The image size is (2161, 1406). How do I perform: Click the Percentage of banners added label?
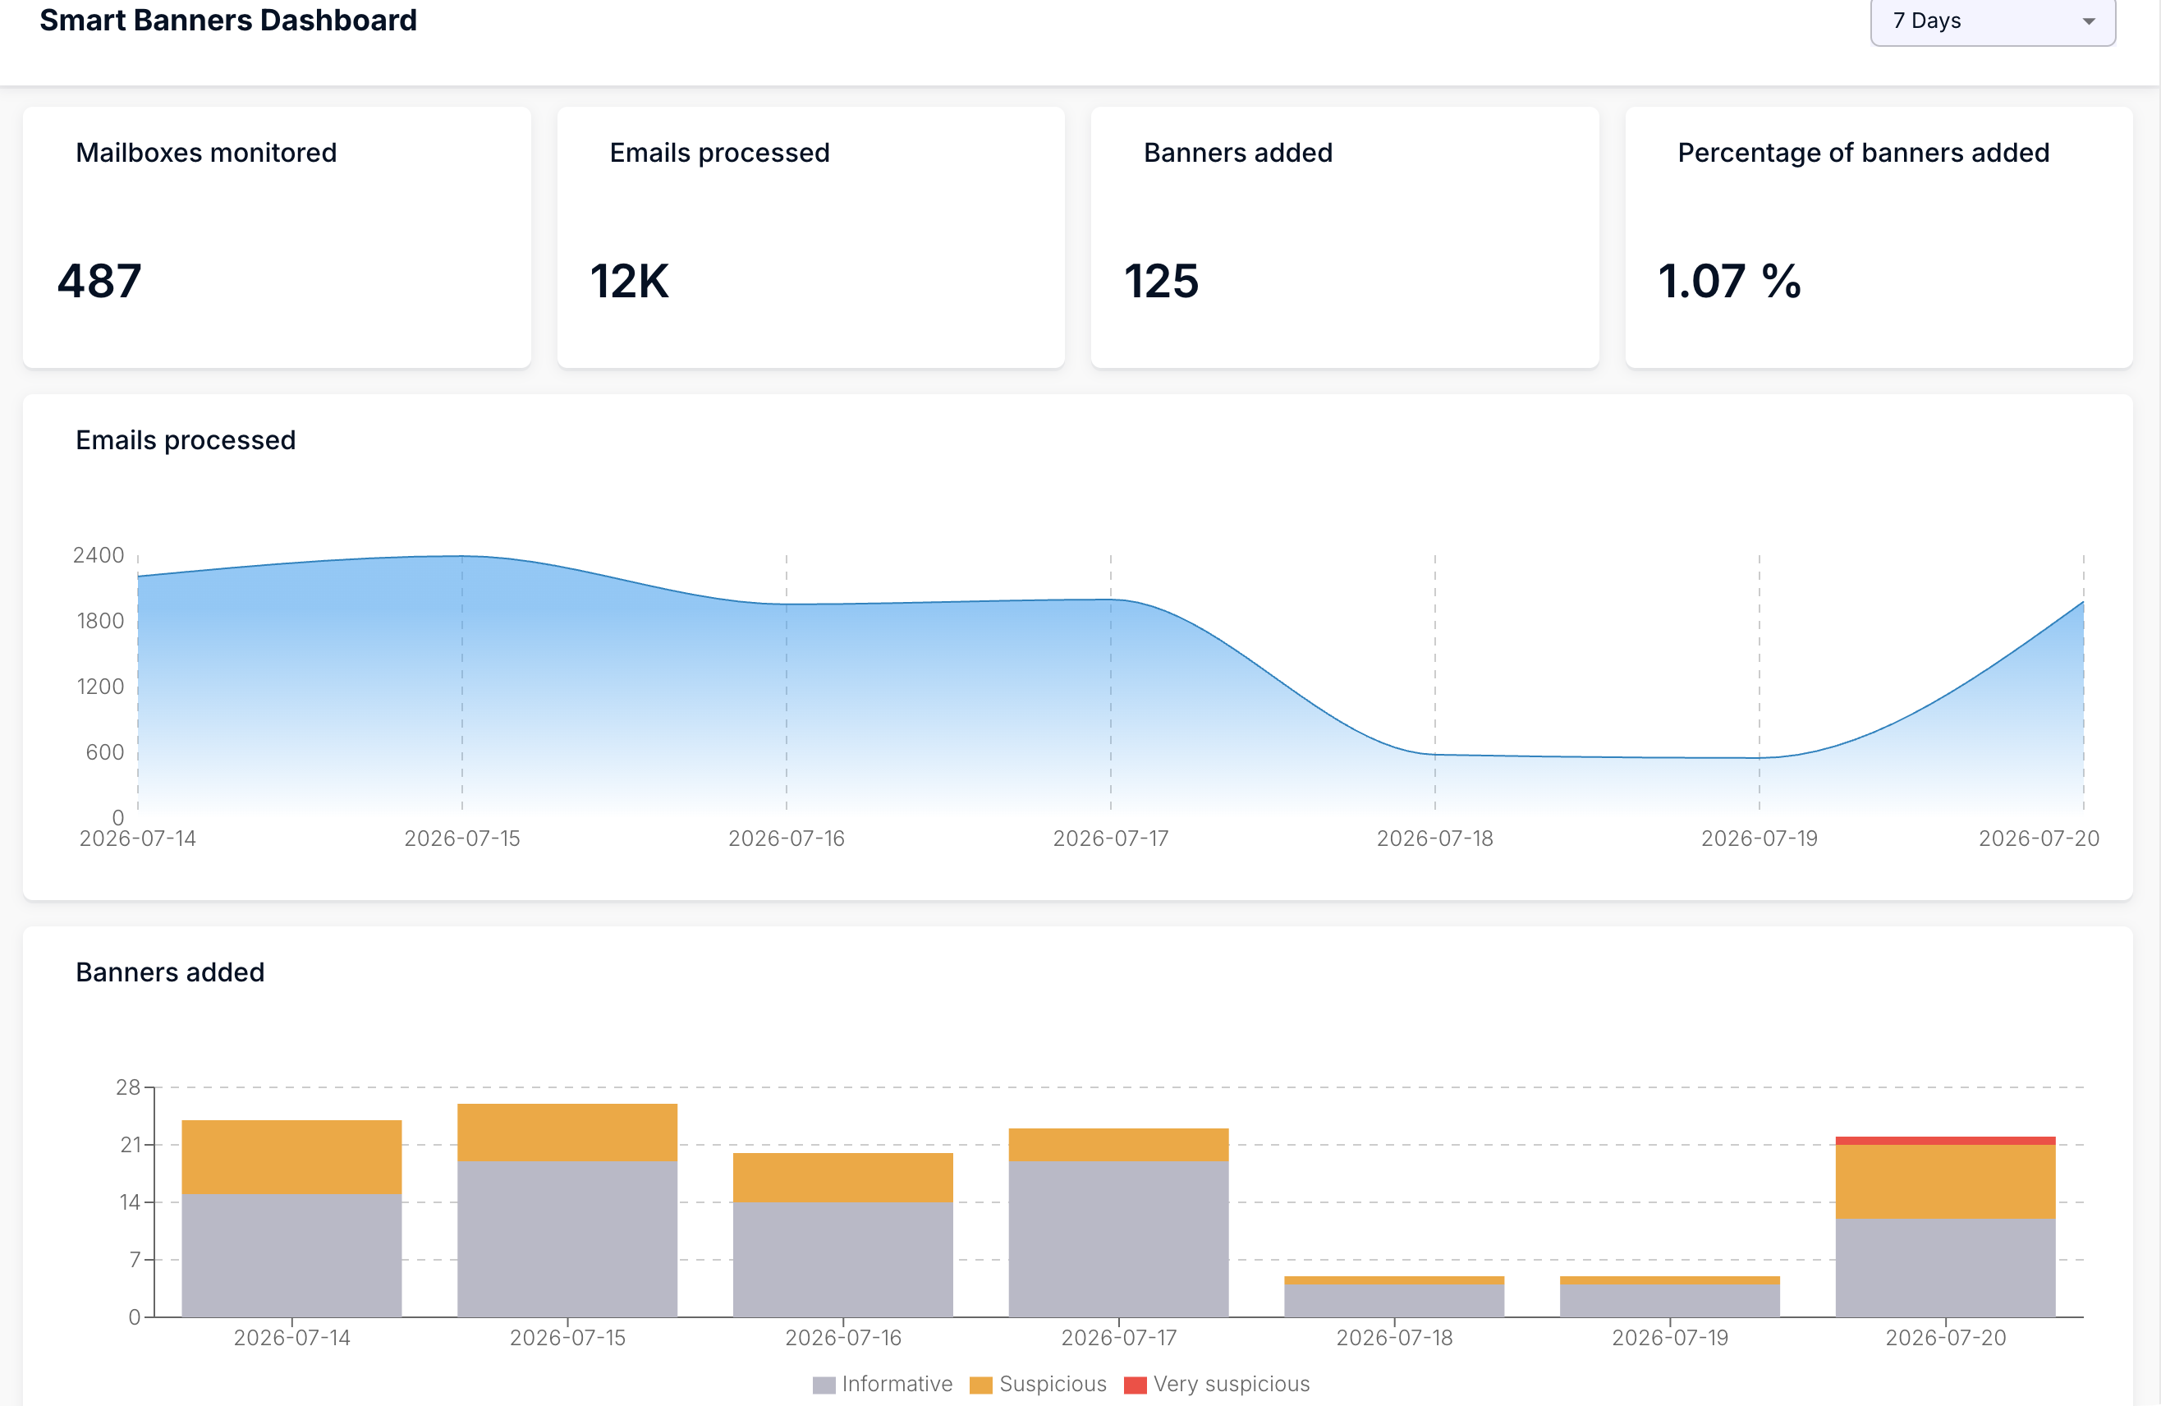coord(1863,153)
